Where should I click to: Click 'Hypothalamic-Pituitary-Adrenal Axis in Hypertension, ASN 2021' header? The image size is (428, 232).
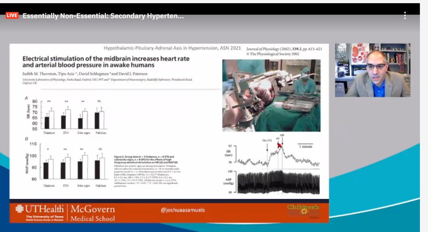[172, 48]
